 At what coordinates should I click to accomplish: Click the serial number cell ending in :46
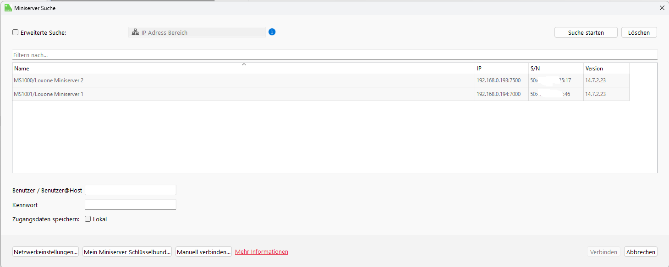click(556, 94)
